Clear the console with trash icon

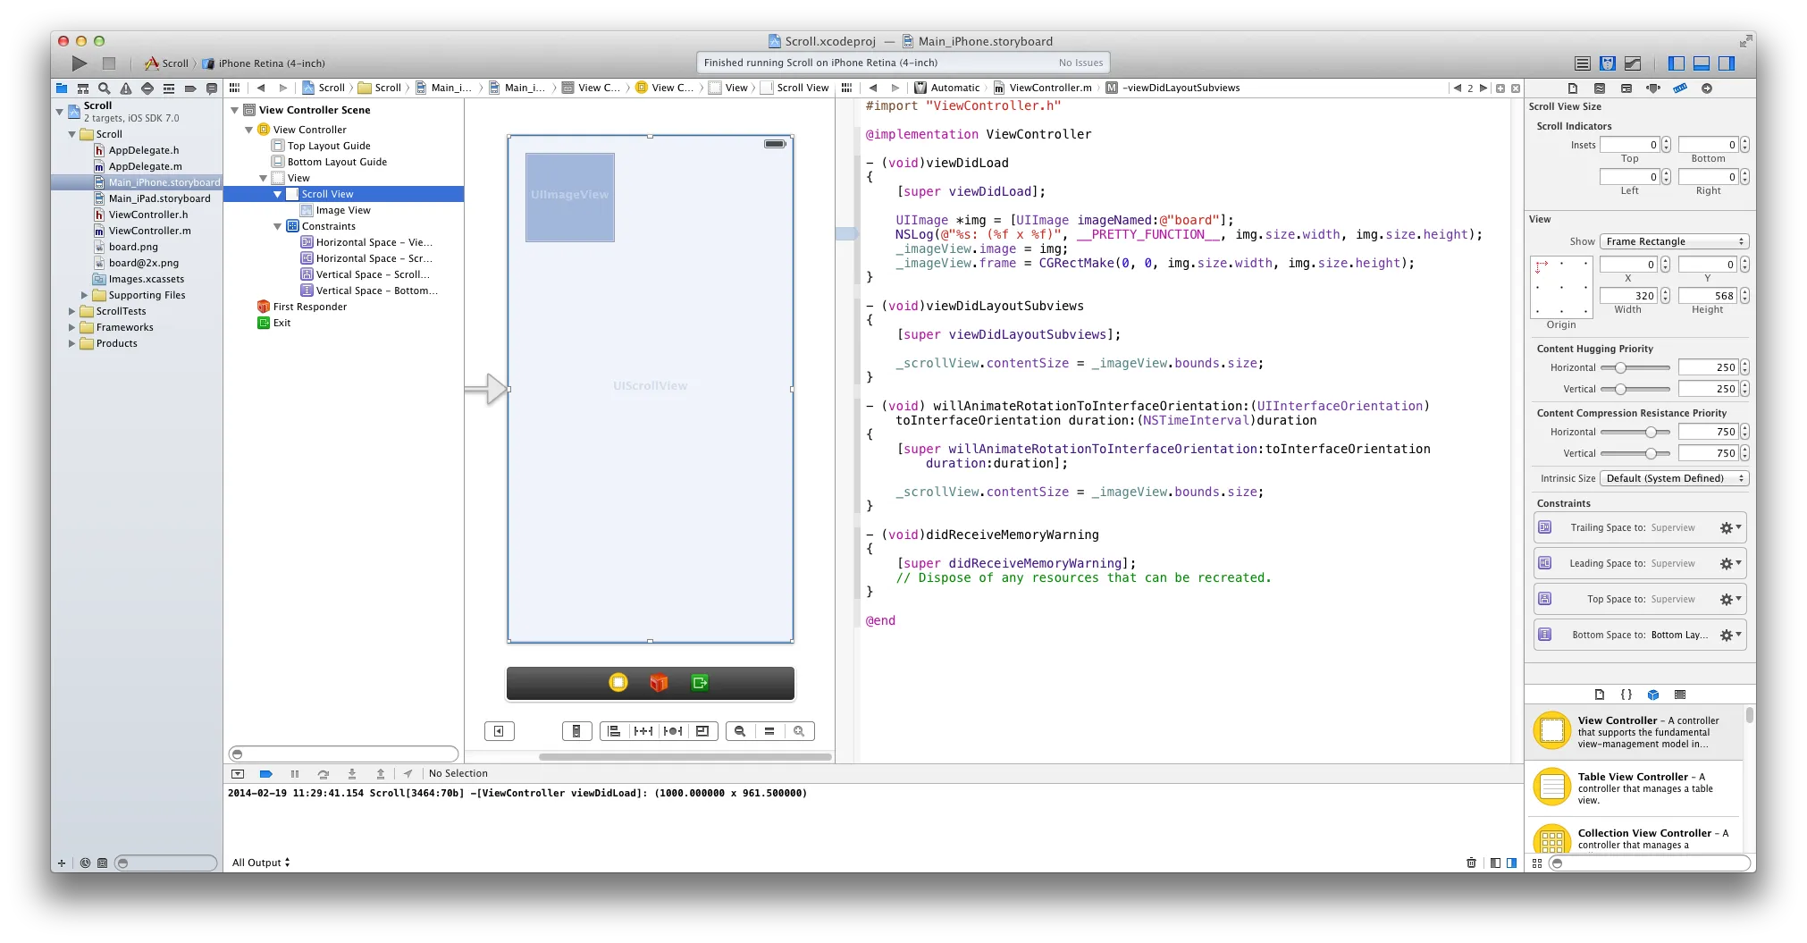point(1471,863)
